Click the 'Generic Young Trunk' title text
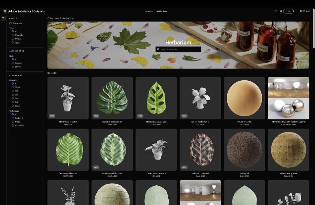The image size is (315, 205). pyautogui.click(x=288, y=173)
